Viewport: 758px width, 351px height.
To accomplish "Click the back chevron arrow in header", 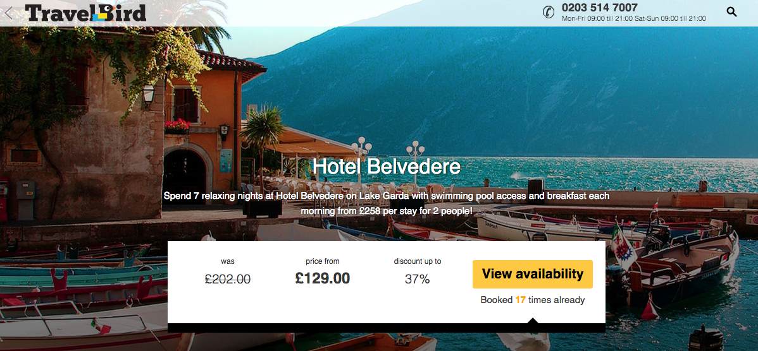I will (8, 13).
